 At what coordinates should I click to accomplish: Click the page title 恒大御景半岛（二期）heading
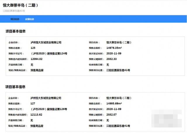(x=20, y=5)
